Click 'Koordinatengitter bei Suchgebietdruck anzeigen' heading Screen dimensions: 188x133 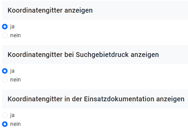click(83, 55)
